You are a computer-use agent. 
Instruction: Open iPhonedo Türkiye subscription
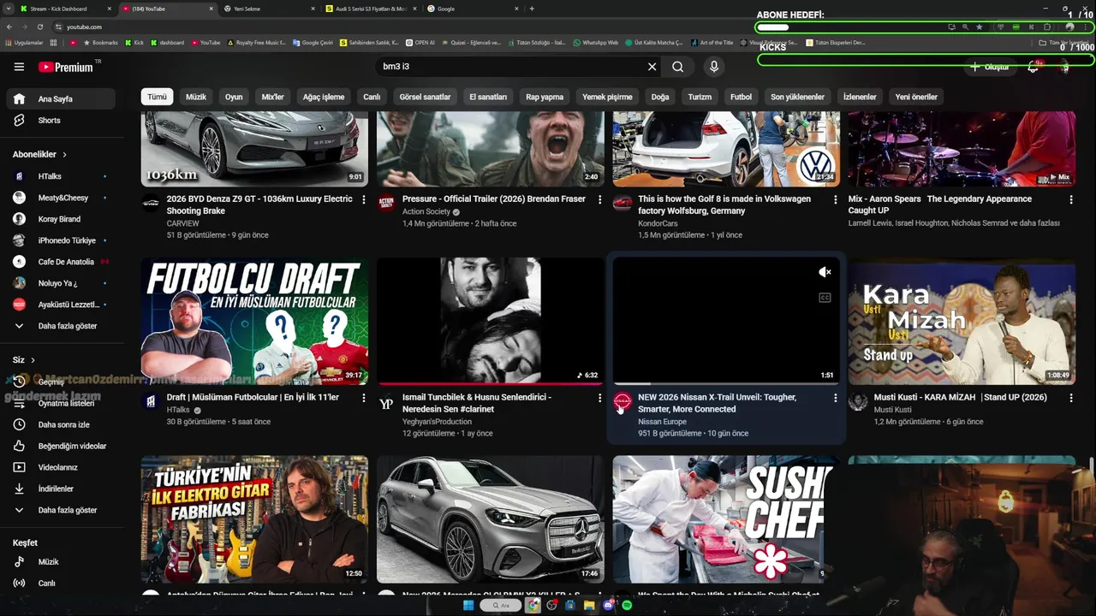(x=59, y=240)
